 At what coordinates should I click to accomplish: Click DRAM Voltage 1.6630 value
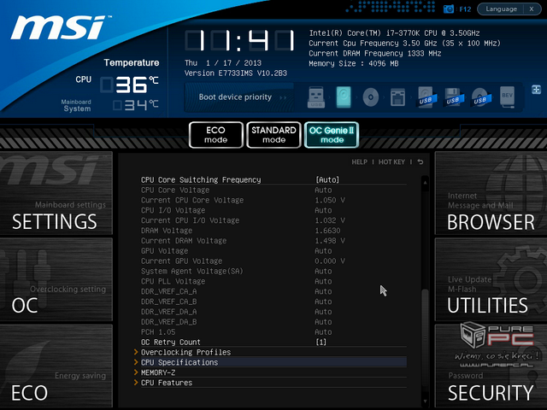click(x=327, y=231)
